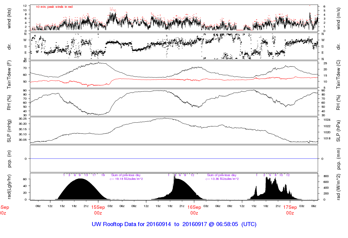Click the 'rad (W/m^2)' axis label
Screen dimensions: 348x238
click(338, 187)
